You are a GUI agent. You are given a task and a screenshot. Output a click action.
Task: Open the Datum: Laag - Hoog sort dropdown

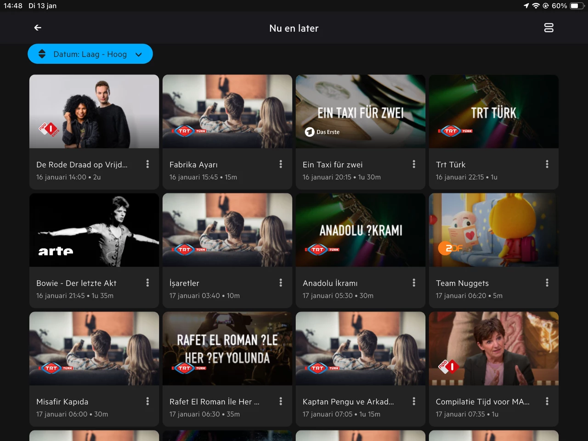pos(90,54)
